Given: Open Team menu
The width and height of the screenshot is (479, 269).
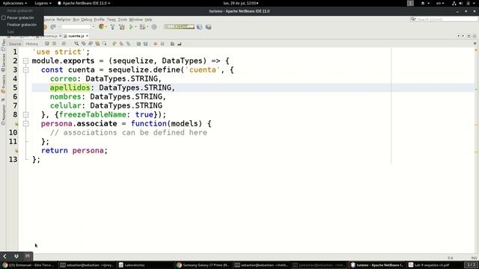Looking at the screenshot, I should click(x=112, y=19).
